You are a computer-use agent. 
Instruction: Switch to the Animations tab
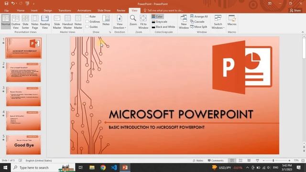[84, 11]
